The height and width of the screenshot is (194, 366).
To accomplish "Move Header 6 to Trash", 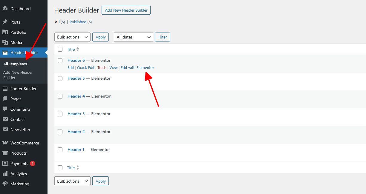I will coord(102,68).
